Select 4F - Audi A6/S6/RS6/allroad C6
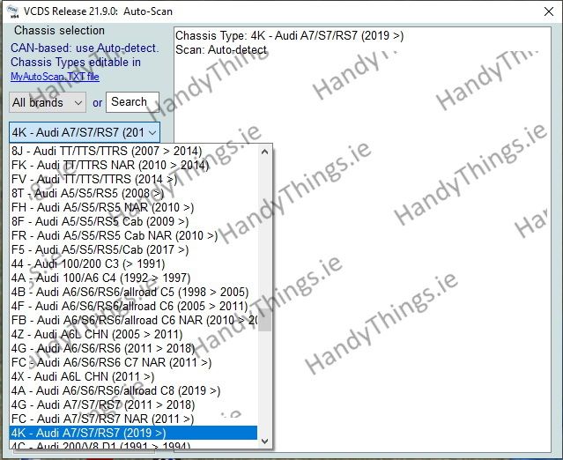This screenshot has height=460, width=563. pyautogui.click(x=134, y=306)
